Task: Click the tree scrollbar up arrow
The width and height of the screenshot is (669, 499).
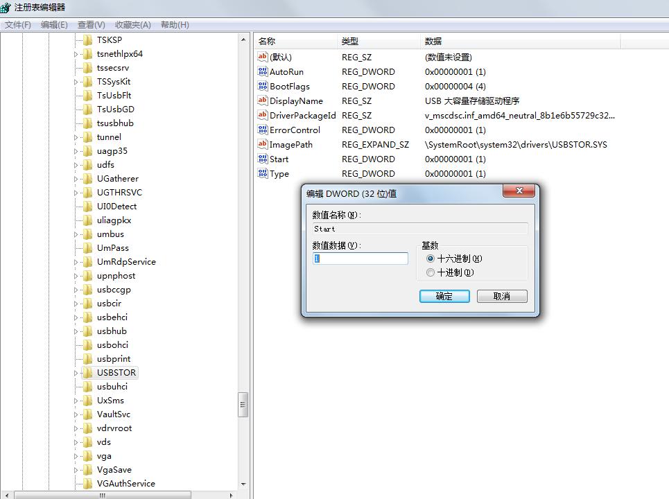Action: point(243,40)
